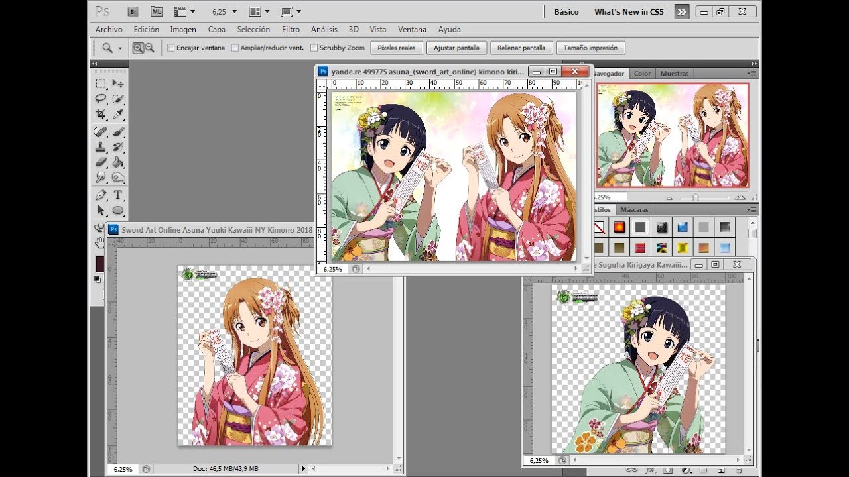This screenshot has height=477, width=849.
Task: Select the Lasso tool
Action: [x=101, y=99]
